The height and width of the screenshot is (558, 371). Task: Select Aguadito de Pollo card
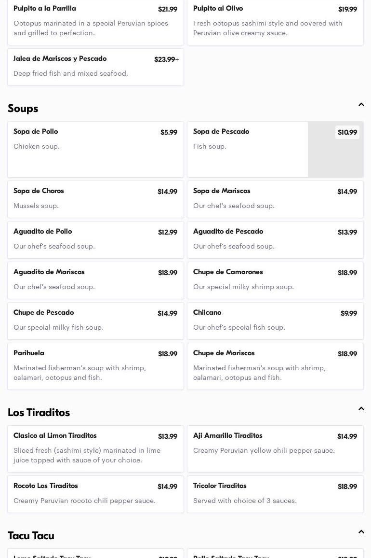click(x=95, y=239)
